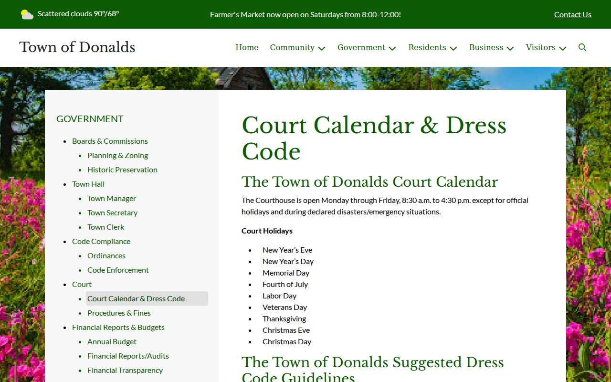611x382 pixels.
Task: Open the Financial Transparency page
Action: point(125,370)
